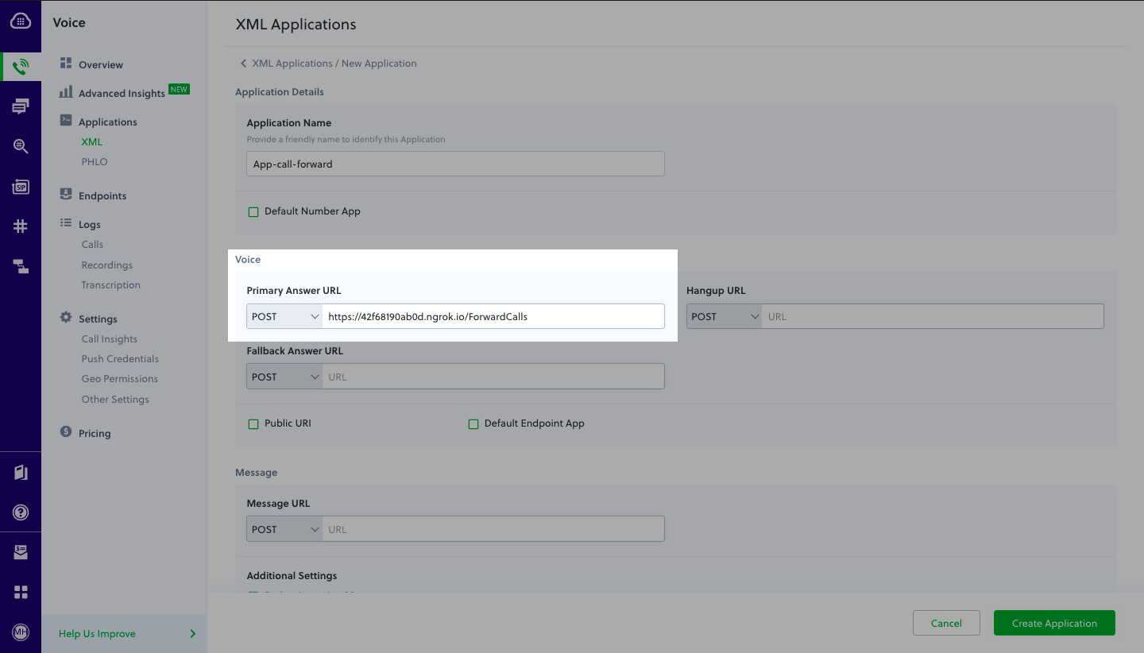Expand the Message URL method selector
The height and width of the screenshot is (653, 1144).
(284, 528)
